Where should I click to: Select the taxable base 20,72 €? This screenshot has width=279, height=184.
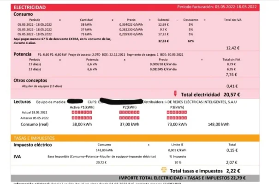point(101,162)
